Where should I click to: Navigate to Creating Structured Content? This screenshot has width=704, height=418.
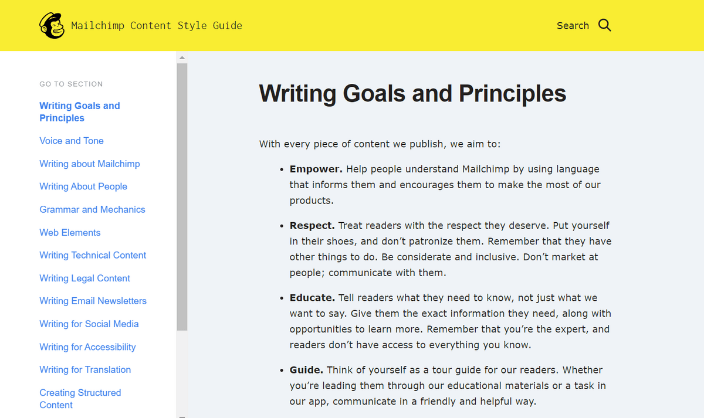tap(80, 399)
